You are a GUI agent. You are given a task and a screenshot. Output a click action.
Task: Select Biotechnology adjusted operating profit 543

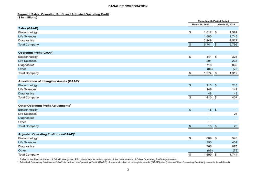tap(235, 138)
